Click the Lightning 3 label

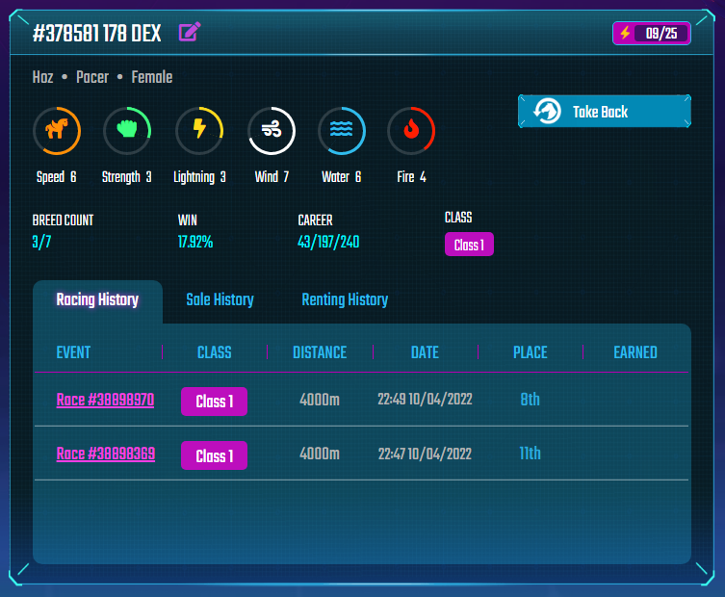[199, 177]
